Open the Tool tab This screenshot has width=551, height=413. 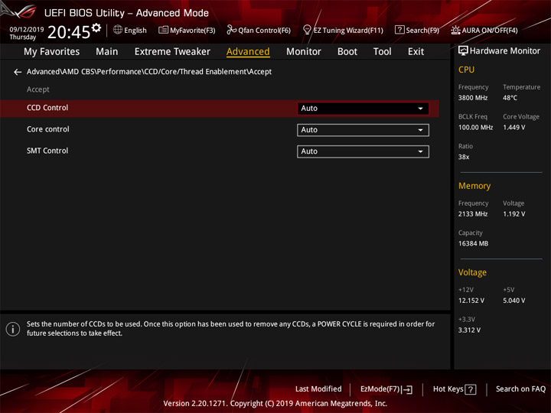tap(382, 52)
